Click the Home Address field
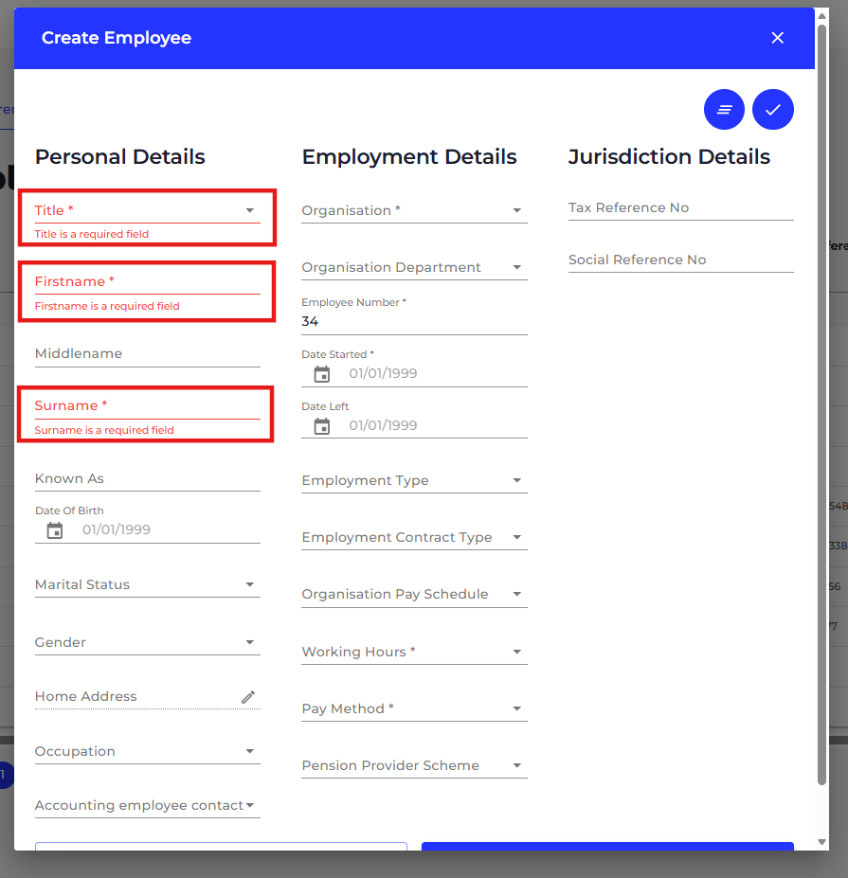Image resolution: width=848 pixels, height=878 pixels. pos(148,696)
